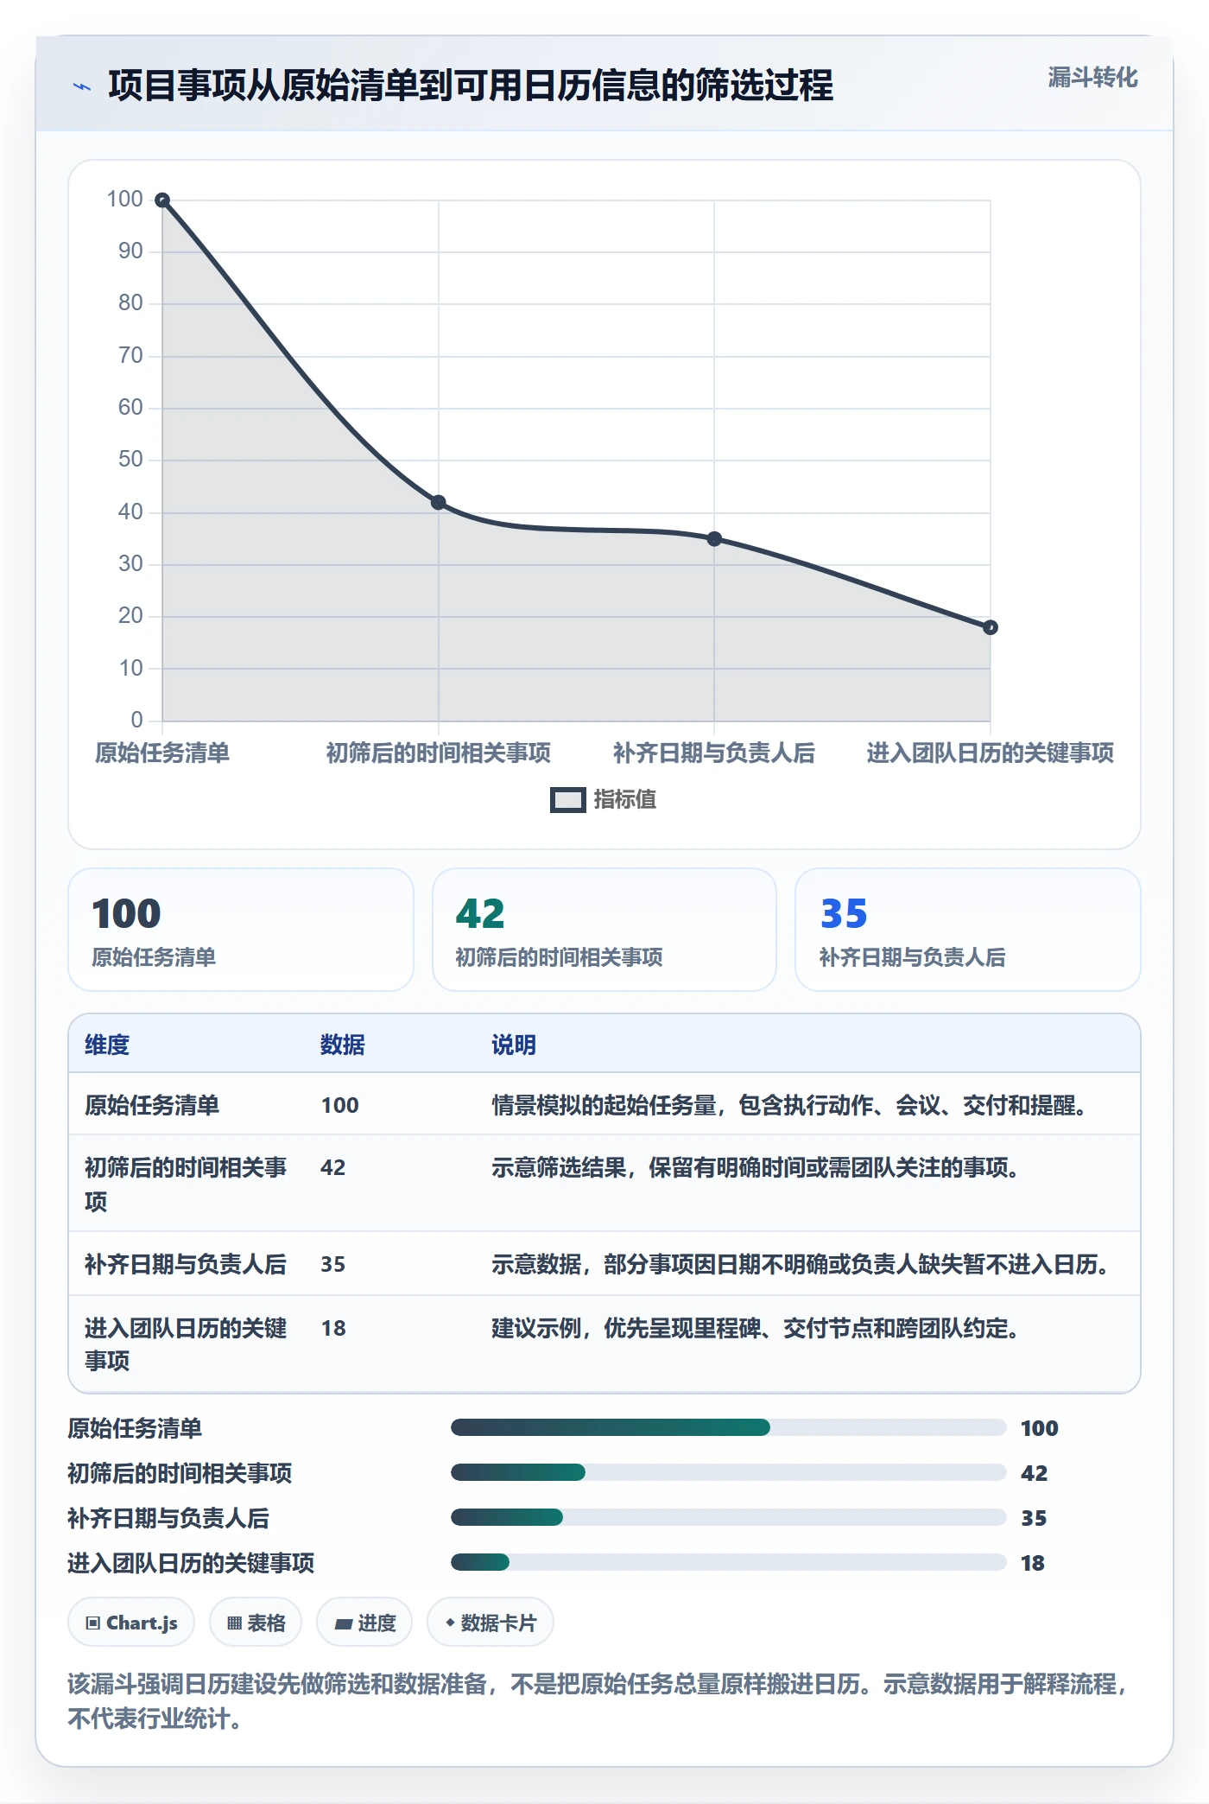This screenshot has width=1209, height=1804.
Task: Click the 数据 table column header
Action: 343,1045
